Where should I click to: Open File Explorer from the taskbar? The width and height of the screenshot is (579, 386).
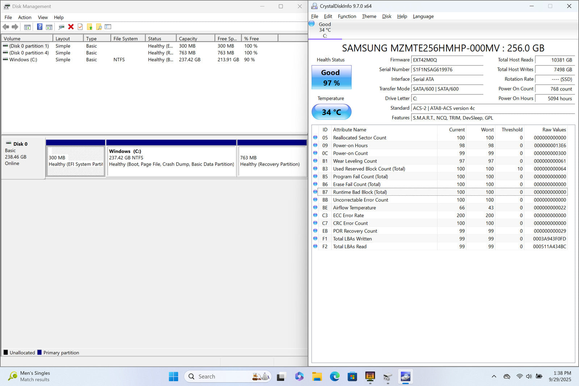(317, 377)
